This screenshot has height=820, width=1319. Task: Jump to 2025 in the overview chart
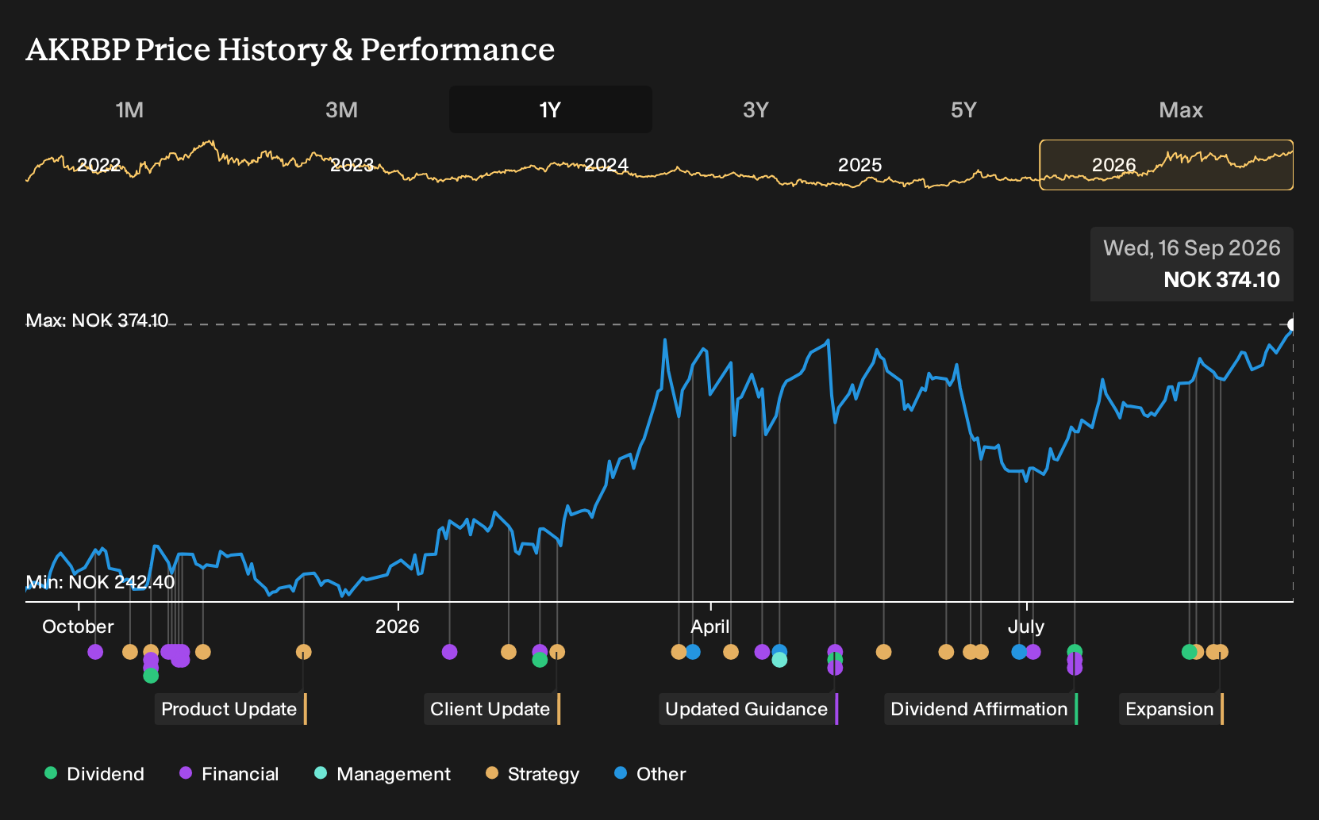(860, 165)
